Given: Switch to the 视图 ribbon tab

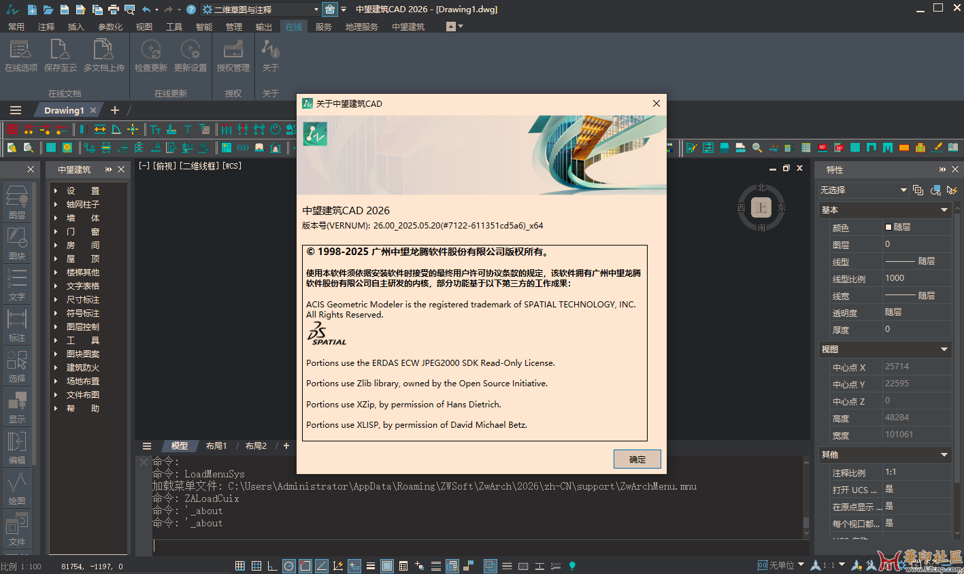Looking at the screenshot, I should point(144,27).
